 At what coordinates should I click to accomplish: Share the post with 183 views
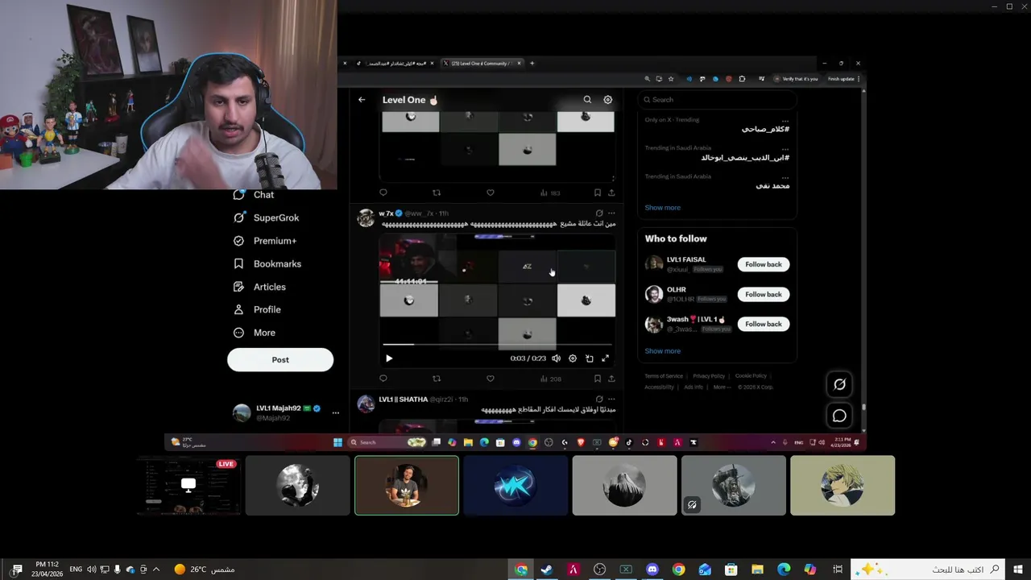(611, 193)
